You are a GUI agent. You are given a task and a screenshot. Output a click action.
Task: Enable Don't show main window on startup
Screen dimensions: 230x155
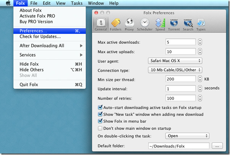coord(100,128)
